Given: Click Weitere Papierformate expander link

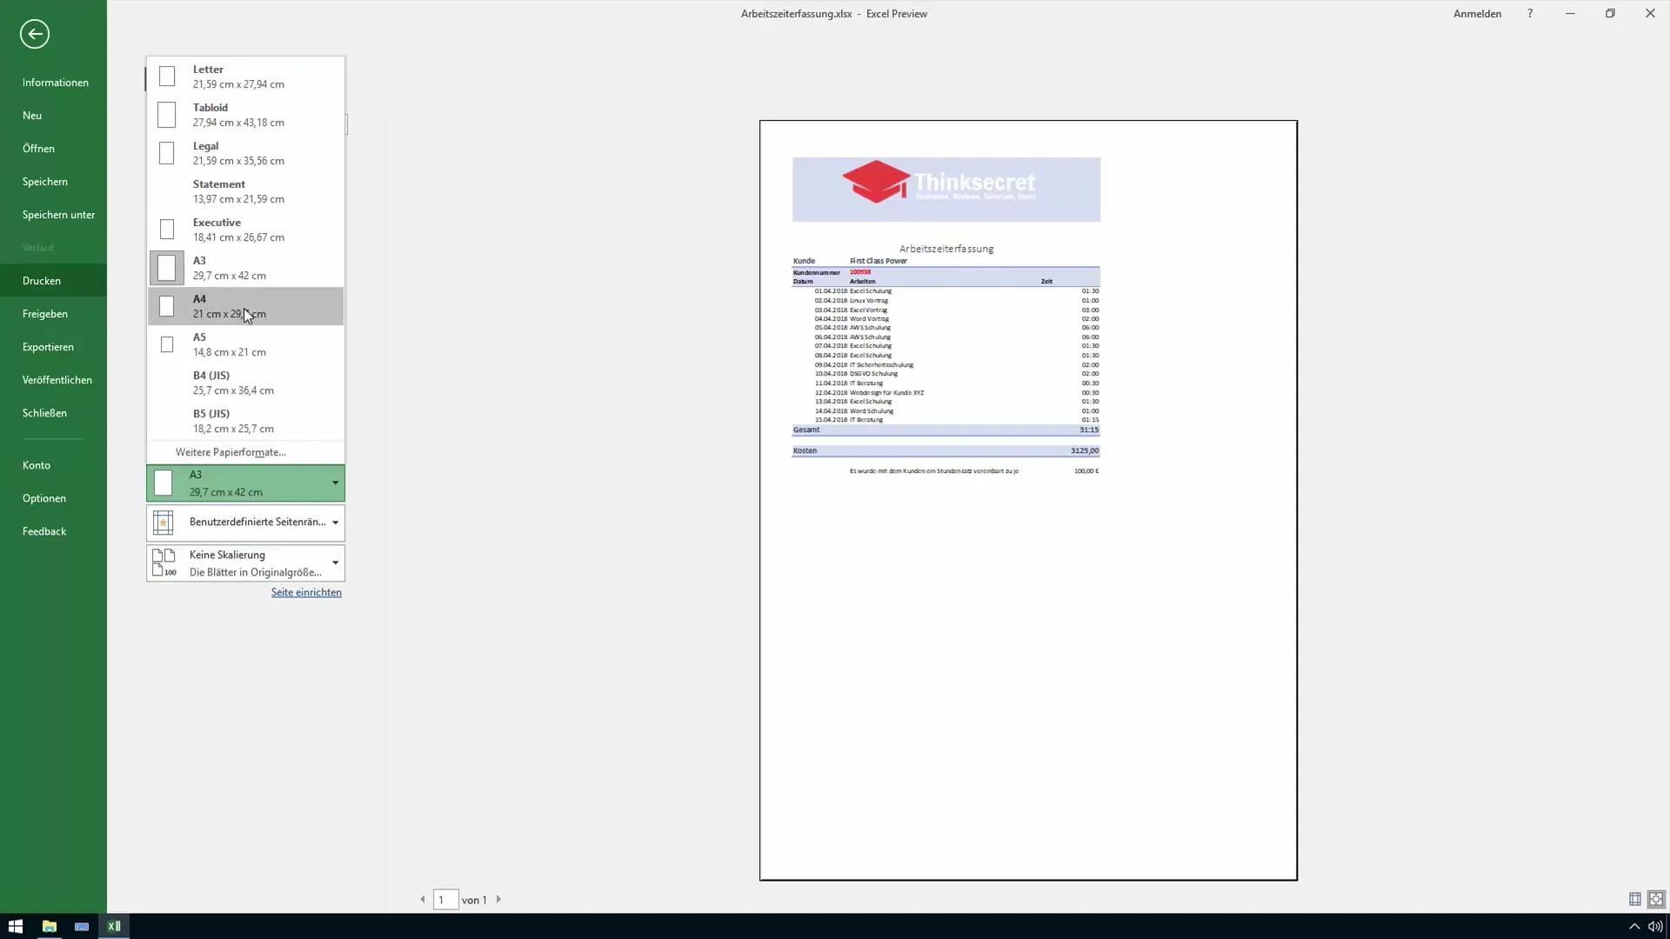Looking at the screenshot, I should point(230,450).
